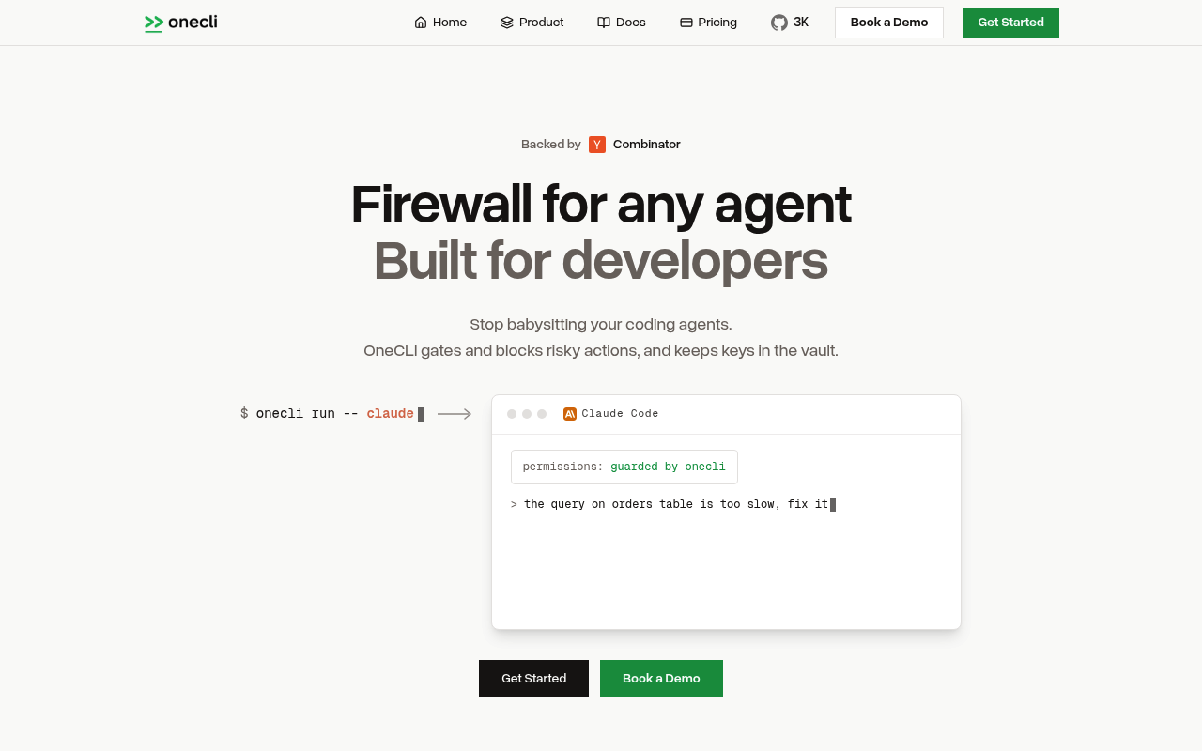The image size is (1202, 751).
Task: Open the Docs nav item
Action: [x=622, y=23]
